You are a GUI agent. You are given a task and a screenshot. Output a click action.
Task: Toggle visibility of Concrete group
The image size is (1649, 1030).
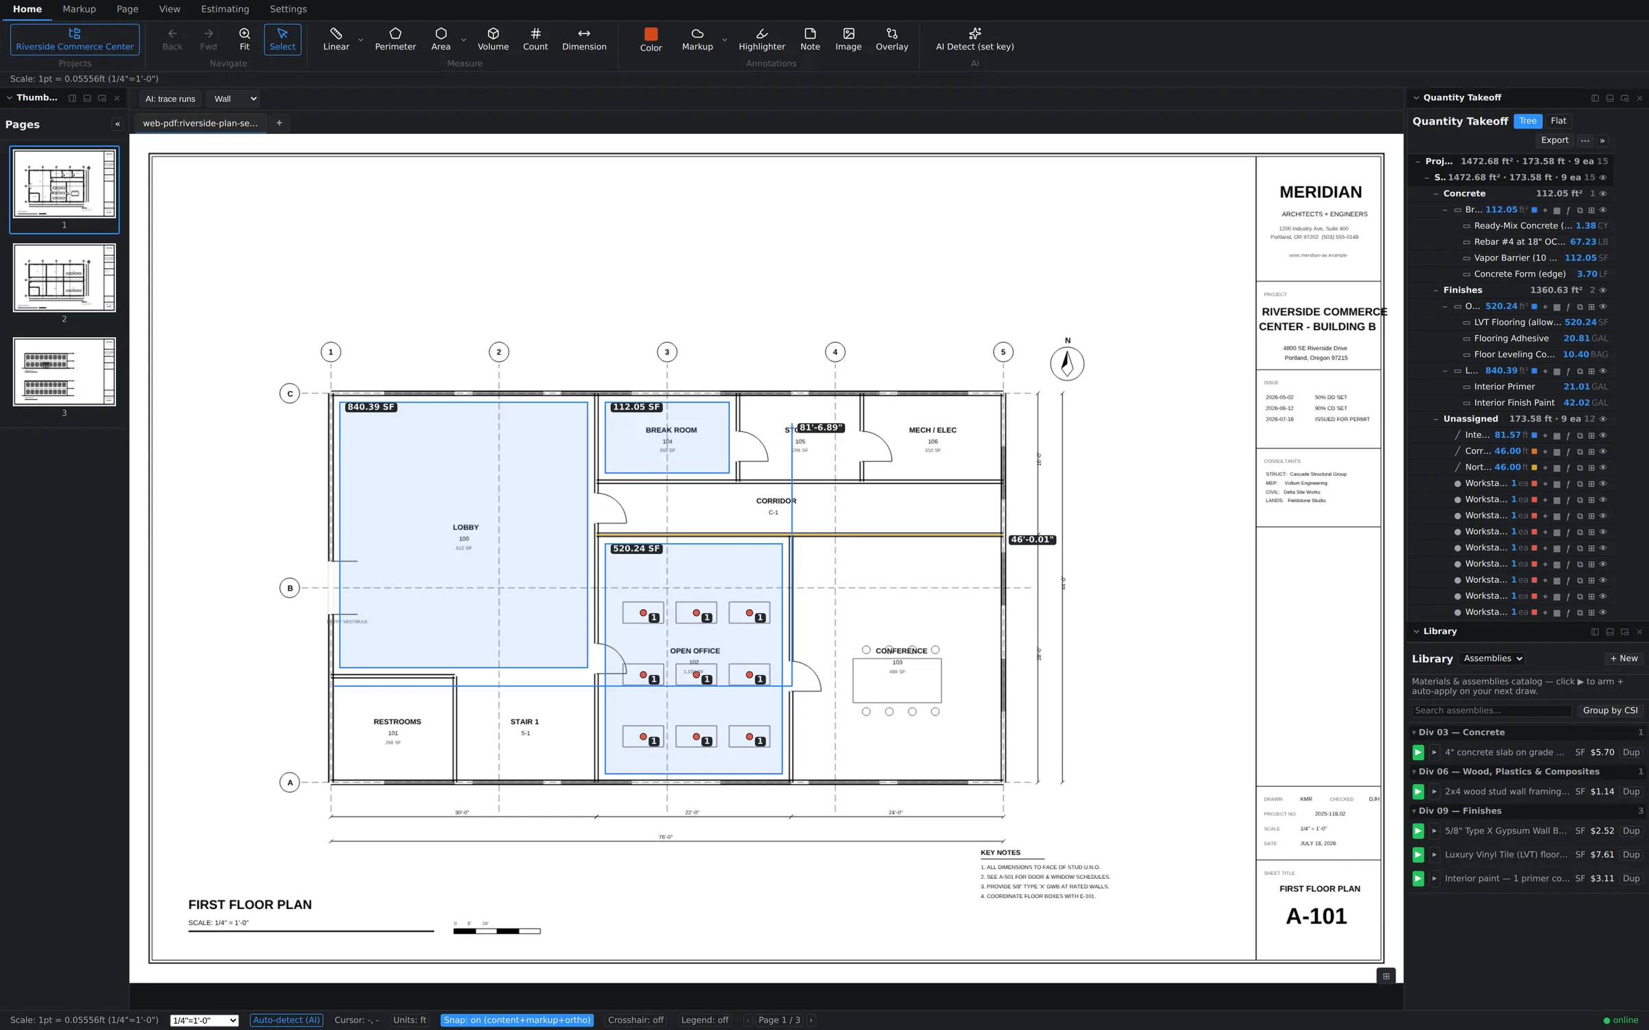coord(1603,194)
